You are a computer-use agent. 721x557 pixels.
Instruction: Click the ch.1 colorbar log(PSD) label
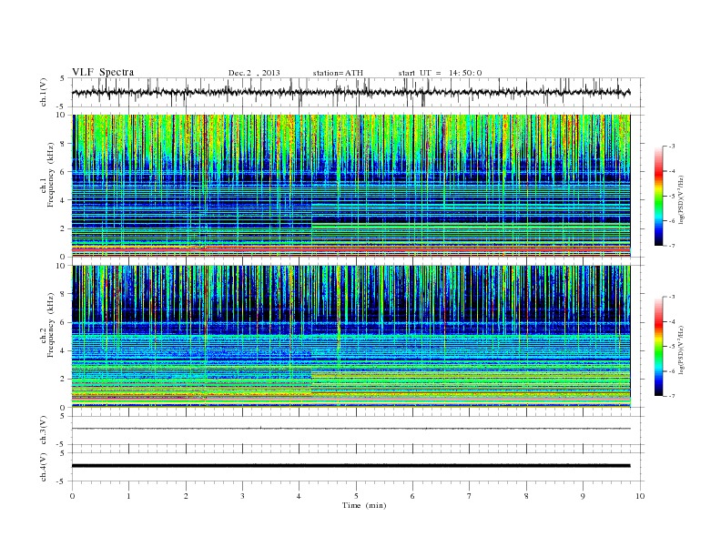[x=680, y=200]
